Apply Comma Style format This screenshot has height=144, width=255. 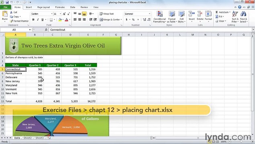(x=138, y=20)
